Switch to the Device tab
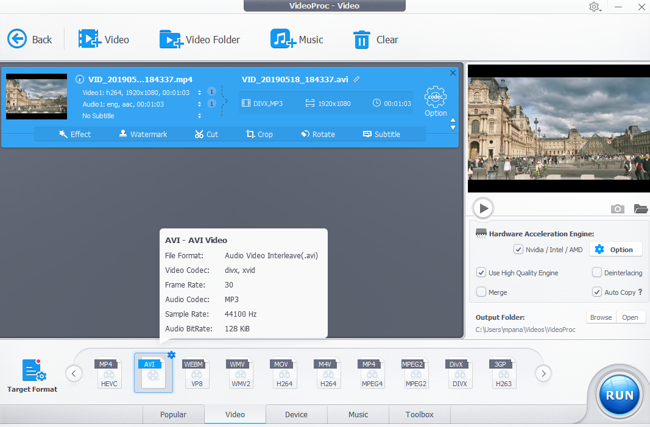The height and width of the screenshot is (427, 650). point(296,414)
